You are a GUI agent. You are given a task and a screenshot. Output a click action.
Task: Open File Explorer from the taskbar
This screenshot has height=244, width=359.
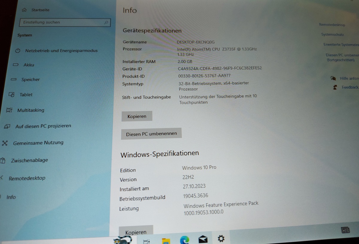click(166, 241)
